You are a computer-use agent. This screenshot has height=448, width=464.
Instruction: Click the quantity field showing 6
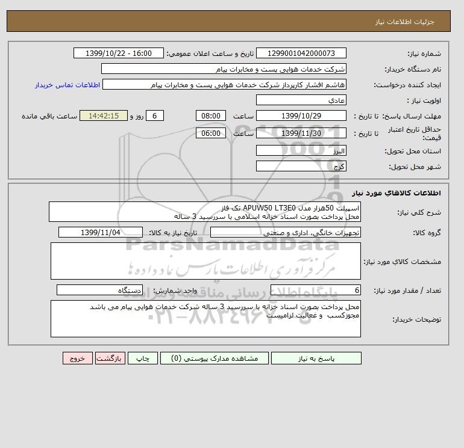316,290
